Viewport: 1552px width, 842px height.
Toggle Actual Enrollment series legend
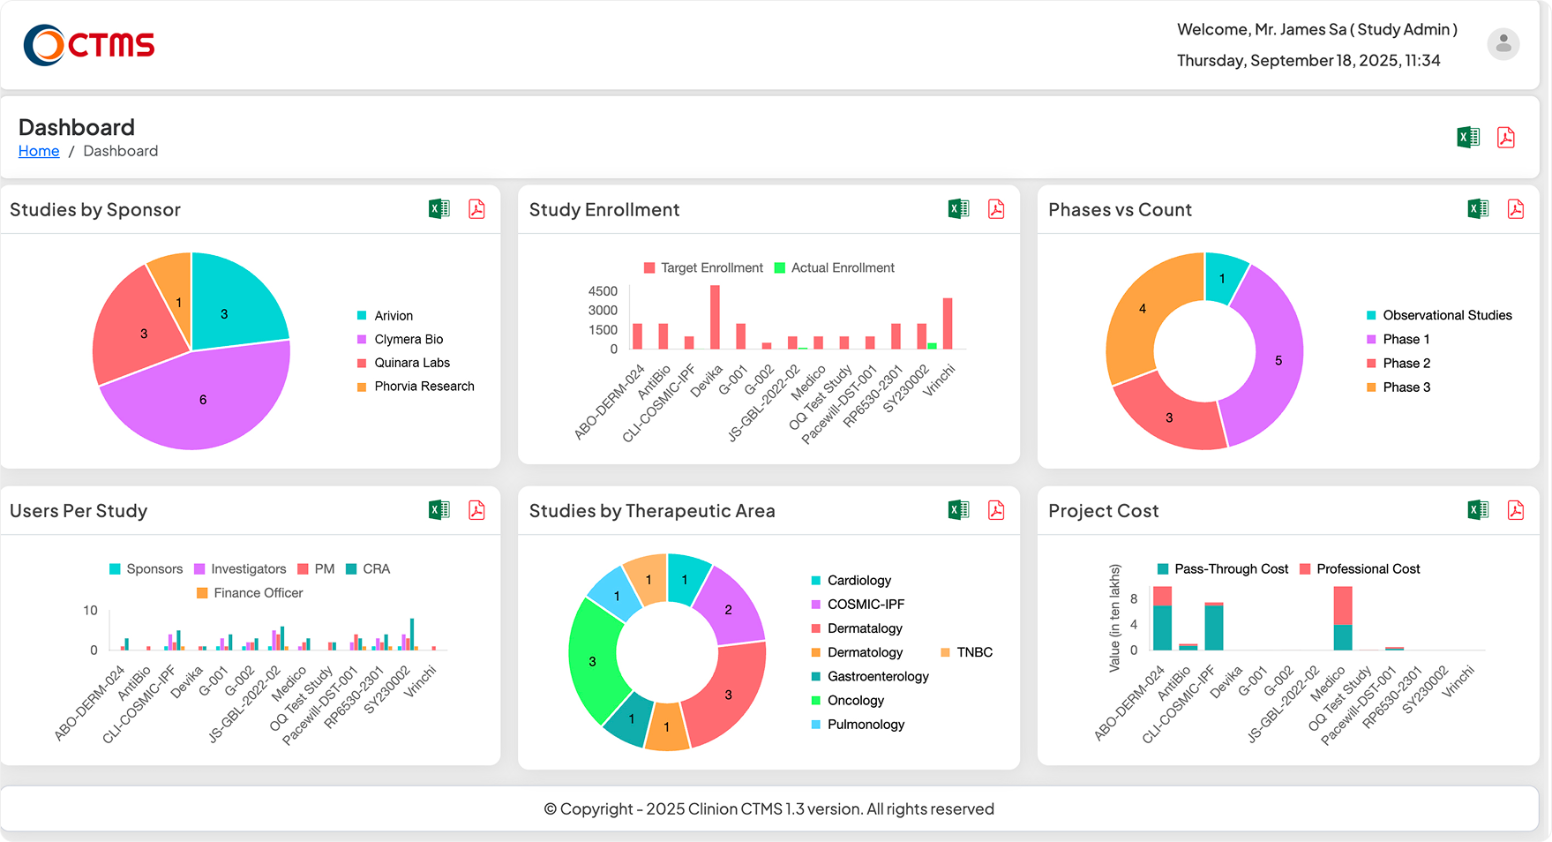click(x=835, y=267)
